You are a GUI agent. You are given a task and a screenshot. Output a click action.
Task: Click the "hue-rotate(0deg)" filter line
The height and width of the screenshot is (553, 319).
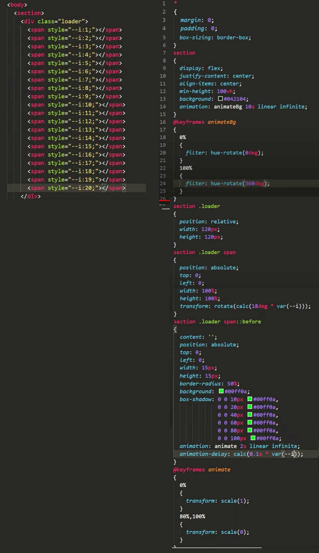(224, 153)
